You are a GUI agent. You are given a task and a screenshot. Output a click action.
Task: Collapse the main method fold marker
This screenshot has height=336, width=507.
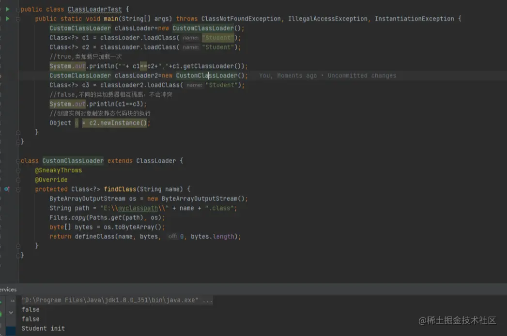coord(18,19)
